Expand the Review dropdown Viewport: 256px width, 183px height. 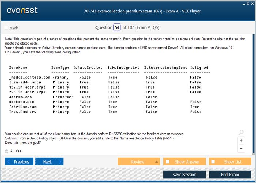157,162
